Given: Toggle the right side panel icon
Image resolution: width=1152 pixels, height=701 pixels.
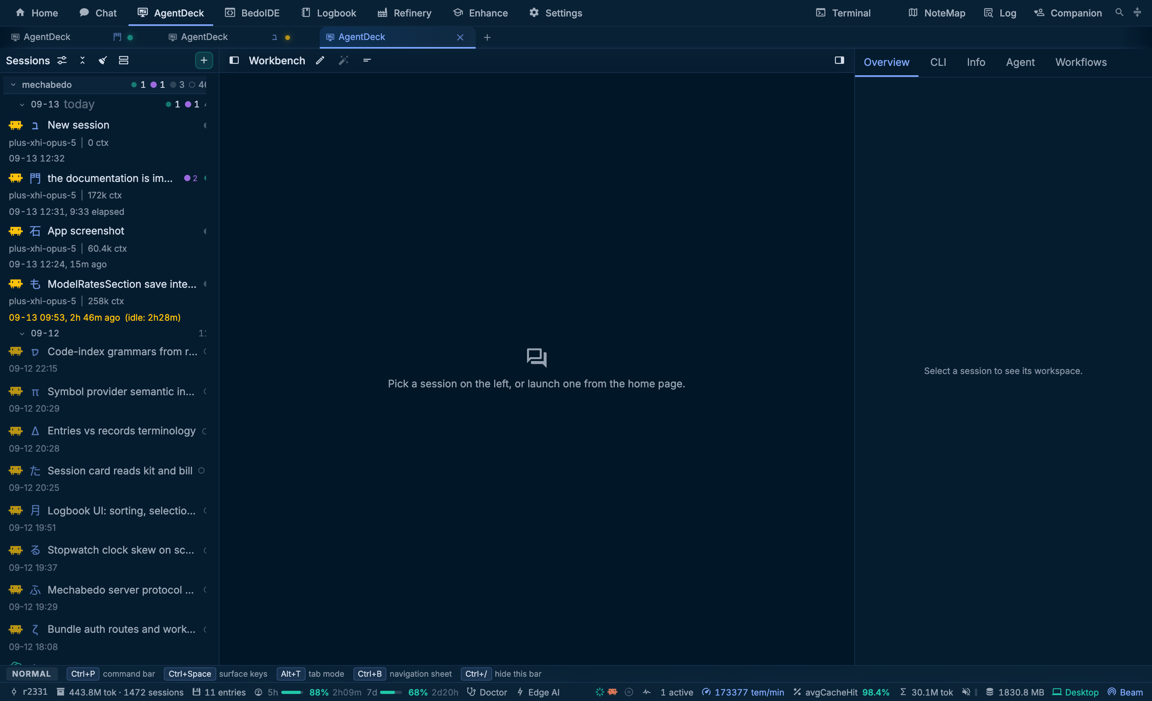Looking at the screenshot, I should [x=839, y=60].
